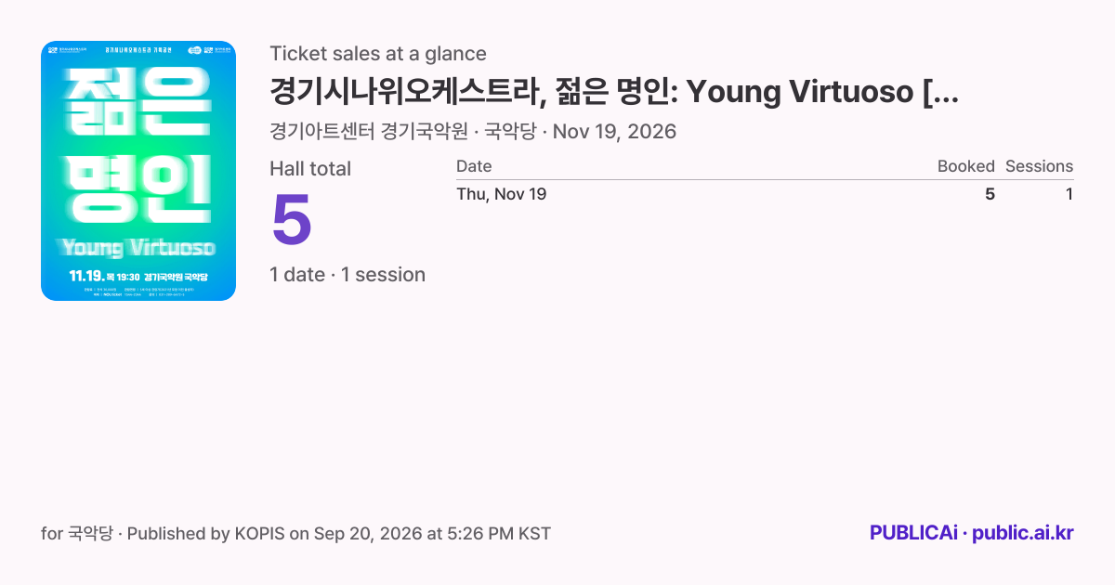This screenshot has width=1115, height=585.
Task: Select the logo at poster top-left
Action: coord(69,49)
